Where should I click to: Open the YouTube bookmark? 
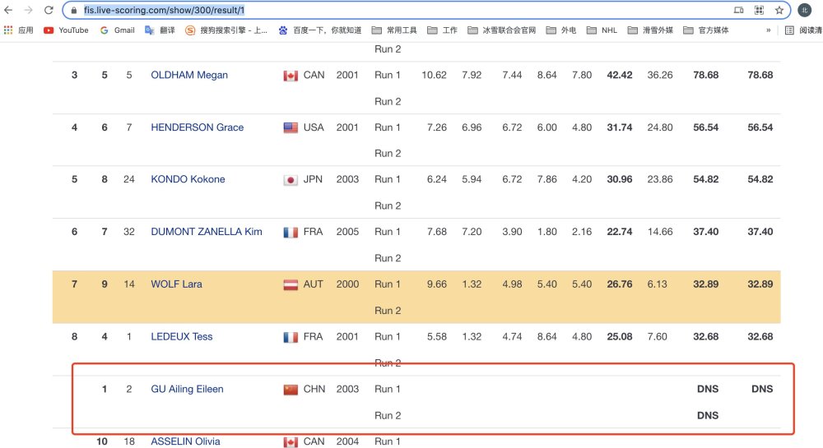coord(66,30)
